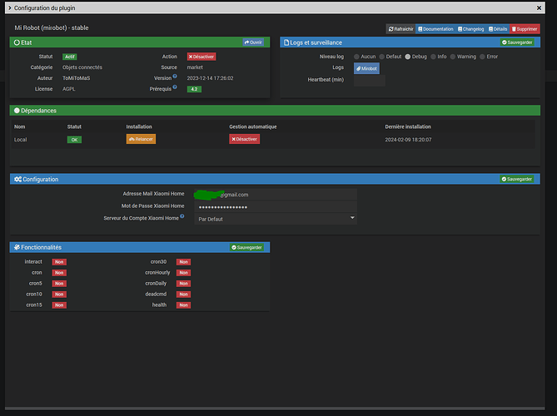Select the Warning log level
This screenshot has width=557, height=416.
pyautogui.click(x=453, y=57)
